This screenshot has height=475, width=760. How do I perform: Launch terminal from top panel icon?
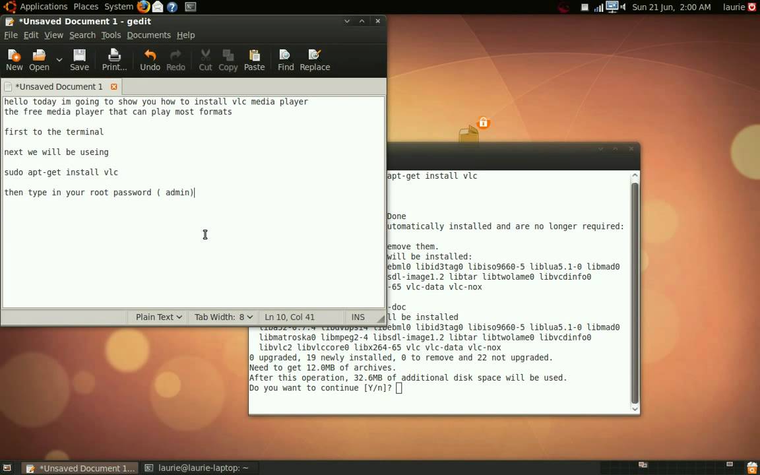191,7
